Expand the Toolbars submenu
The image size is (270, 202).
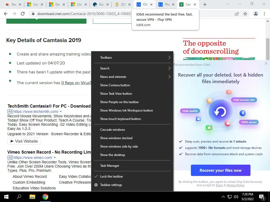pos(132,58)
